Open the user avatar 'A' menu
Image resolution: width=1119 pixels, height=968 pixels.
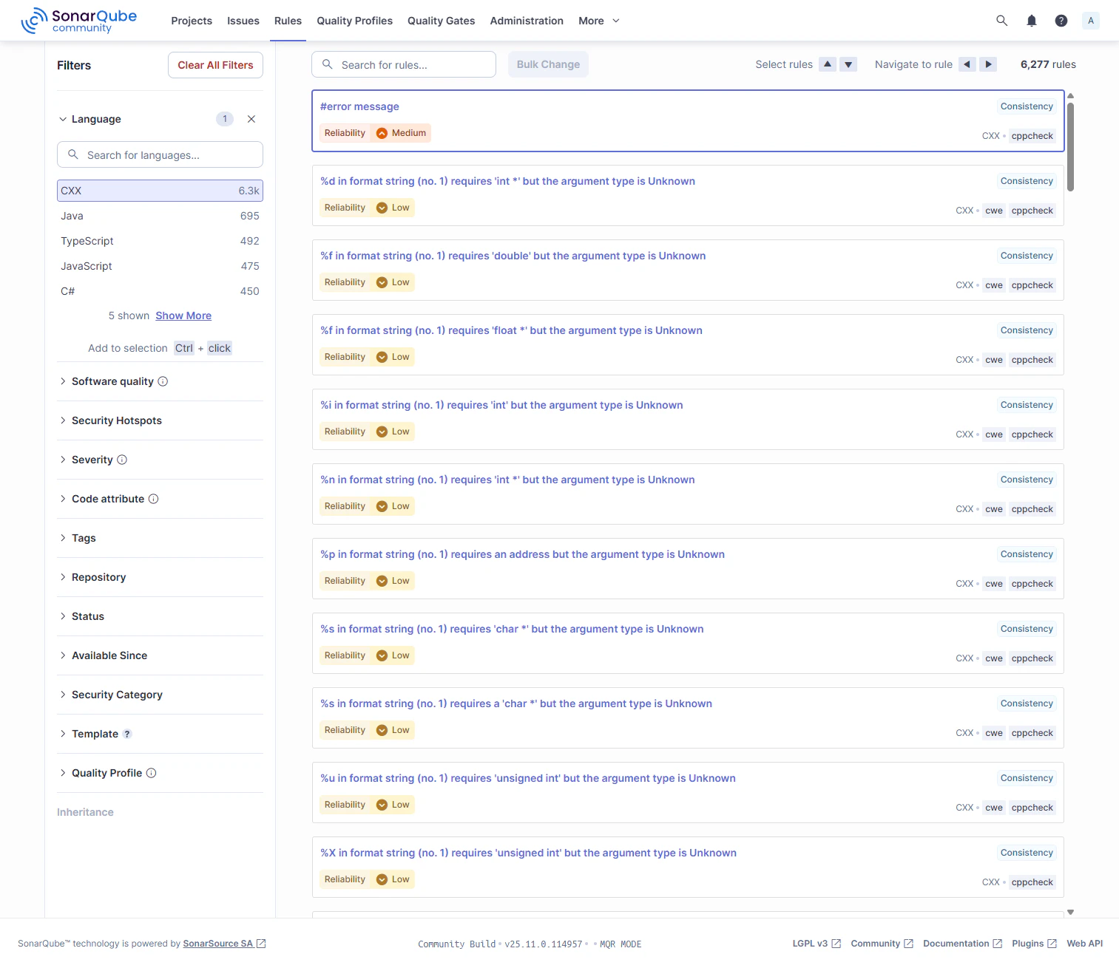point(1091,21)
